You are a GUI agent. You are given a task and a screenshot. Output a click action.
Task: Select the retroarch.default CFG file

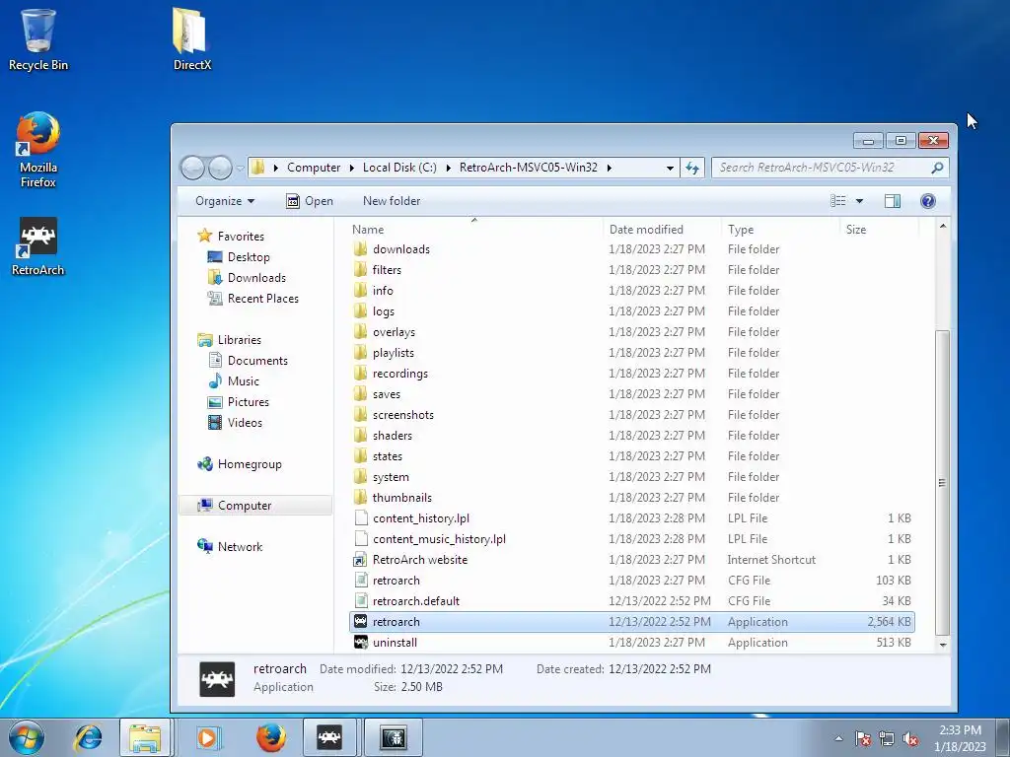415,601
